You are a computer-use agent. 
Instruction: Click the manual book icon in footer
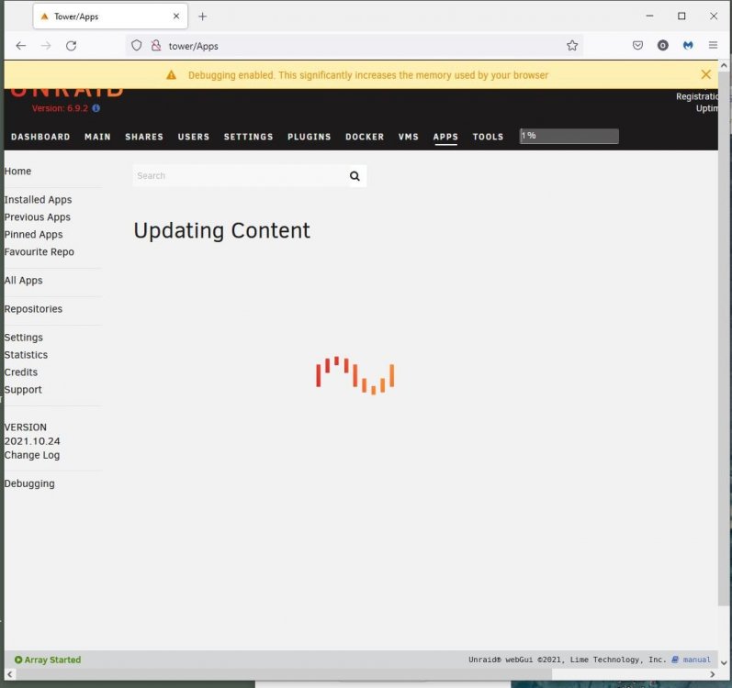tap(675, 660)
